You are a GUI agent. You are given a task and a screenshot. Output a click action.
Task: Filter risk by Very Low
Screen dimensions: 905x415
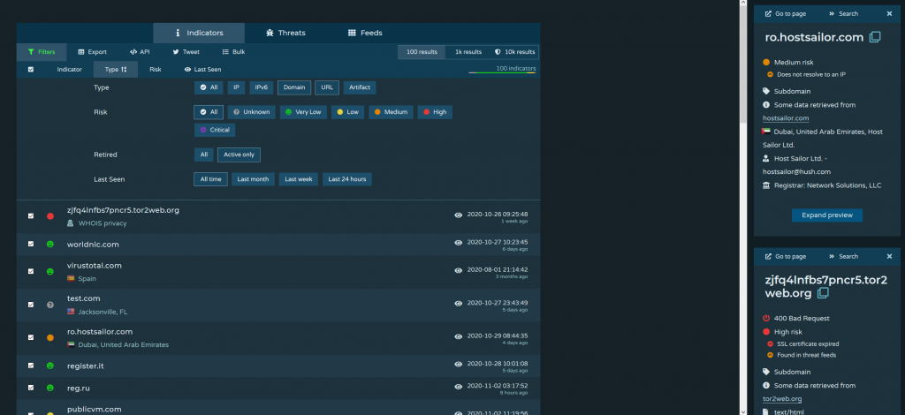click(x=304, y=112)
